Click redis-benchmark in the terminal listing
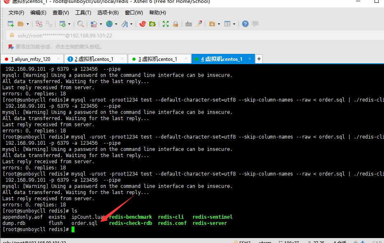The width and height of the screenshot is (384, 243). coord(130,217)
